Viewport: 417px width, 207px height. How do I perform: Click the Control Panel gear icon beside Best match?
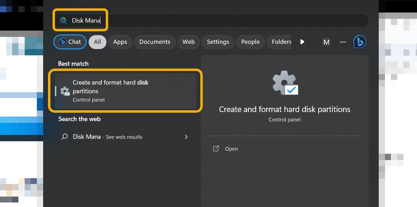click(x=65, y=91)
